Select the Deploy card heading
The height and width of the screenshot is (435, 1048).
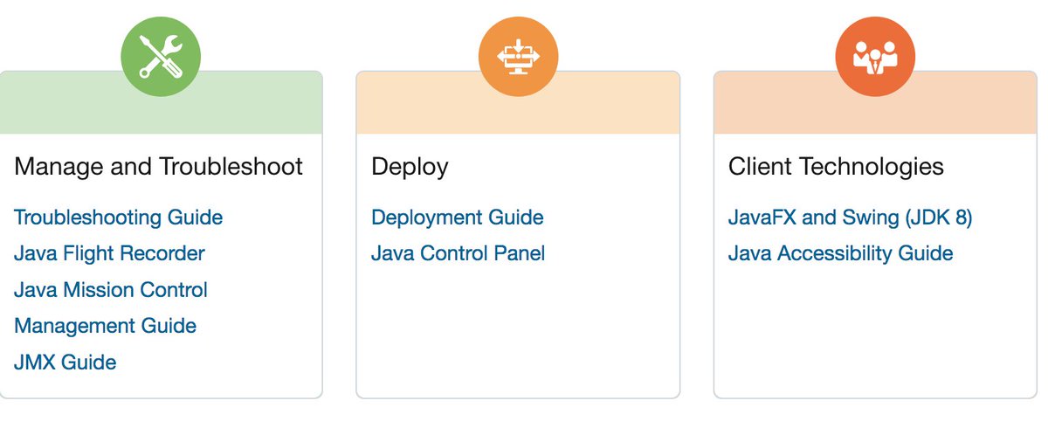pos(410,167)
